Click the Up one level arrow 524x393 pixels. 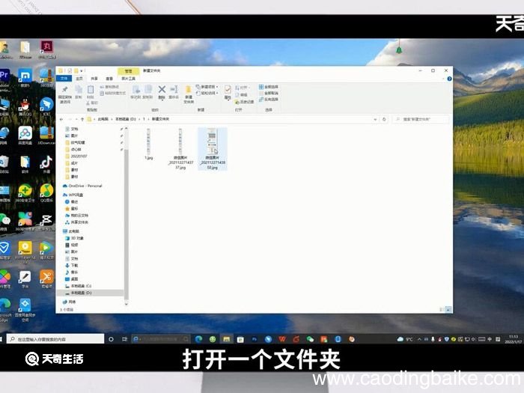pos(82,119)
